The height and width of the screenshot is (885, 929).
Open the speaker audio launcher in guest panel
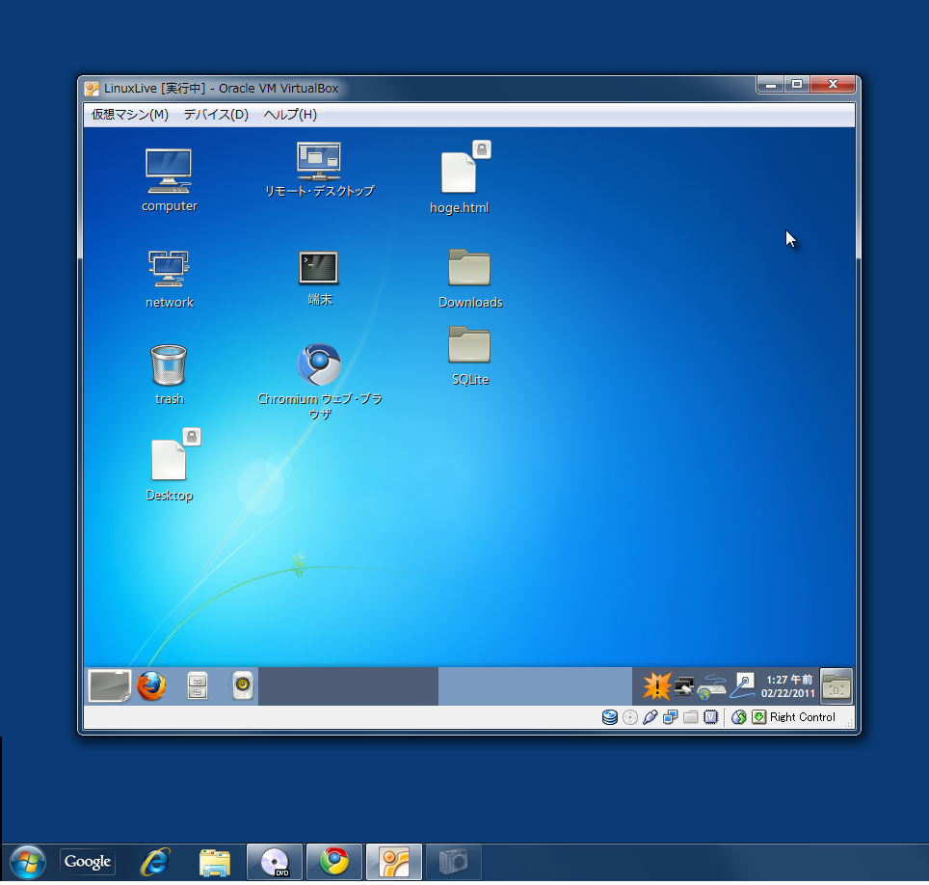coord(242,685)
